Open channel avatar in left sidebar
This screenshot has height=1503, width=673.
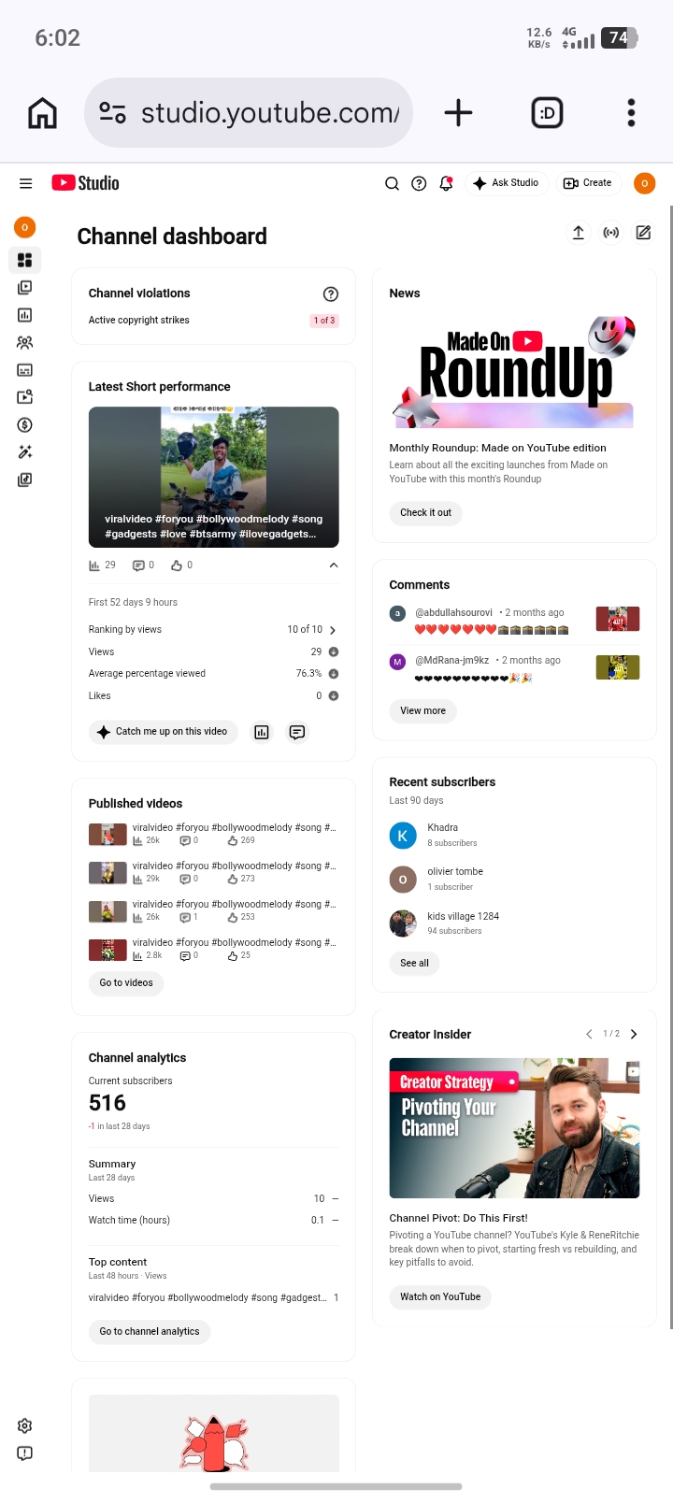25,227
